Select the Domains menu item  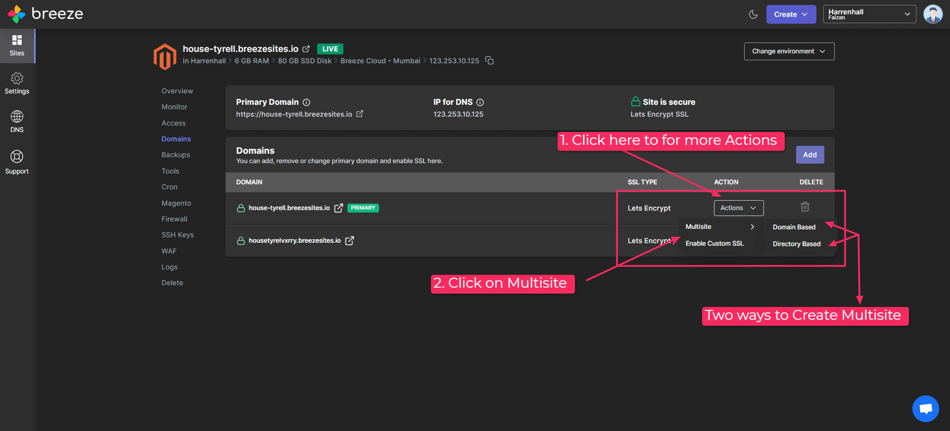click(x=176, y=139)
